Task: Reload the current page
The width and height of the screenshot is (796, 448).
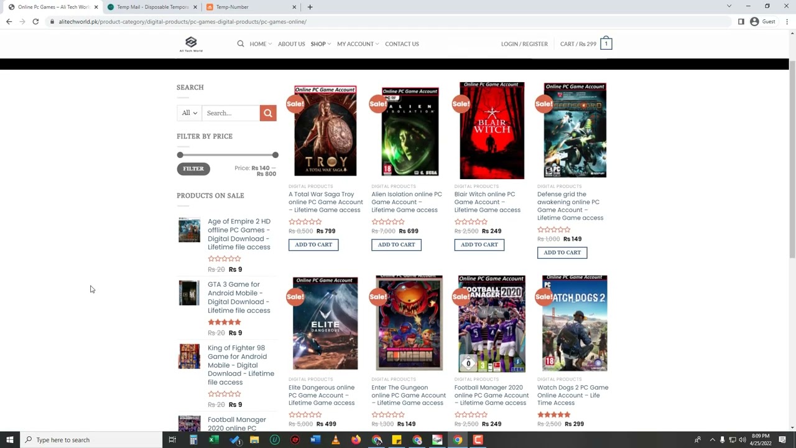Action: click(x=35, y=22)
